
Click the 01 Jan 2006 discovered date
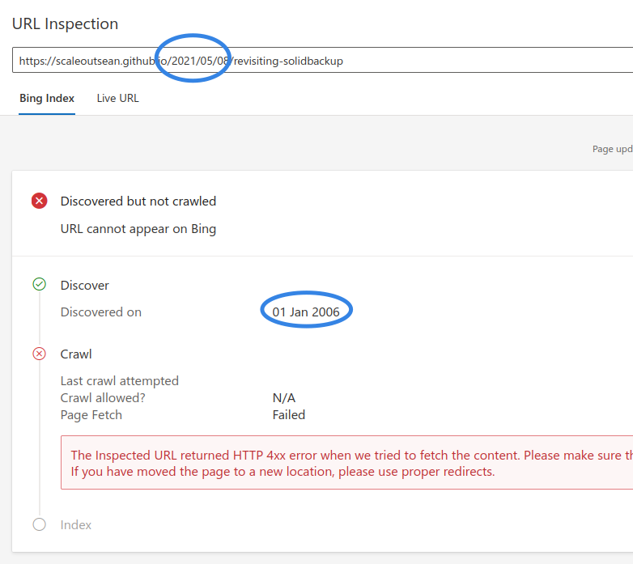click(306, 312)
